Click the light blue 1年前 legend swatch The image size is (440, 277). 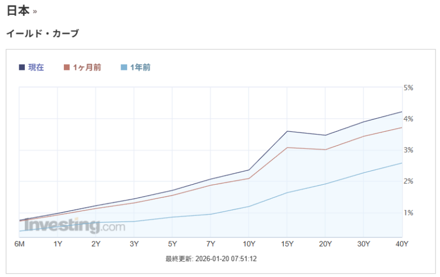coord(124,68)
